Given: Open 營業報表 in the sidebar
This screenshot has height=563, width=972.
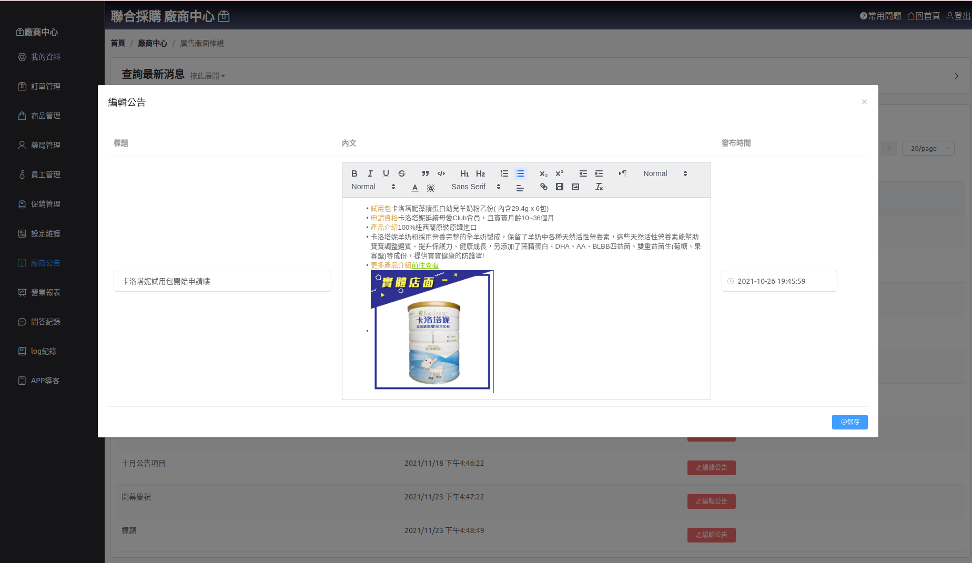Looking at the screenshot, I should (x=46, y=292).
